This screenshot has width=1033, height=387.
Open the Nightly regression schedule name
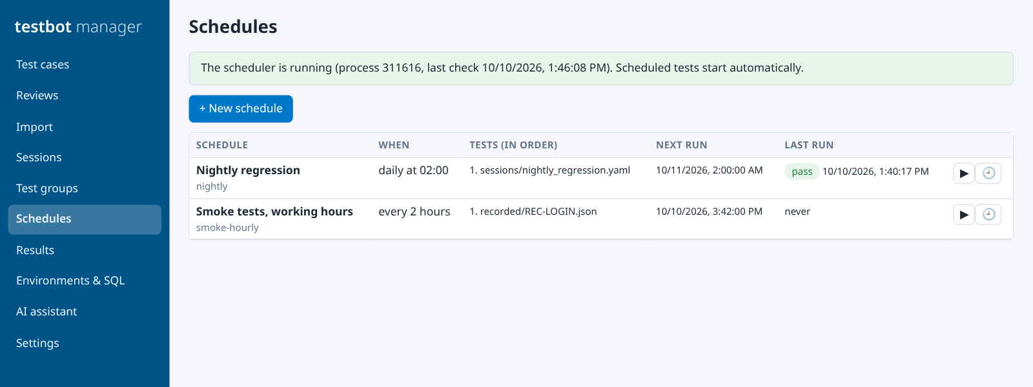[248, 170]
